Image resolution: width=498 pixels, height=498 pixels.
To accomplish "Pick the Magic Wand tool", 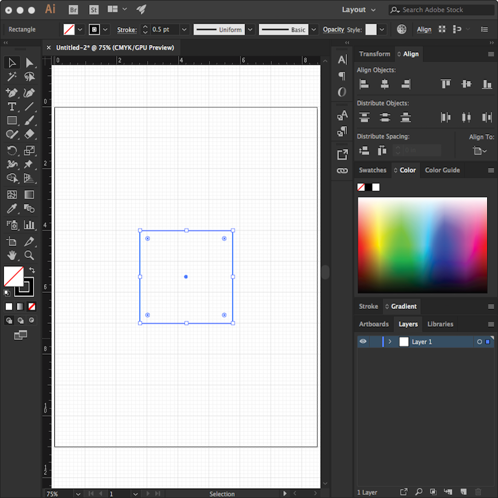I will click(11, 77).
